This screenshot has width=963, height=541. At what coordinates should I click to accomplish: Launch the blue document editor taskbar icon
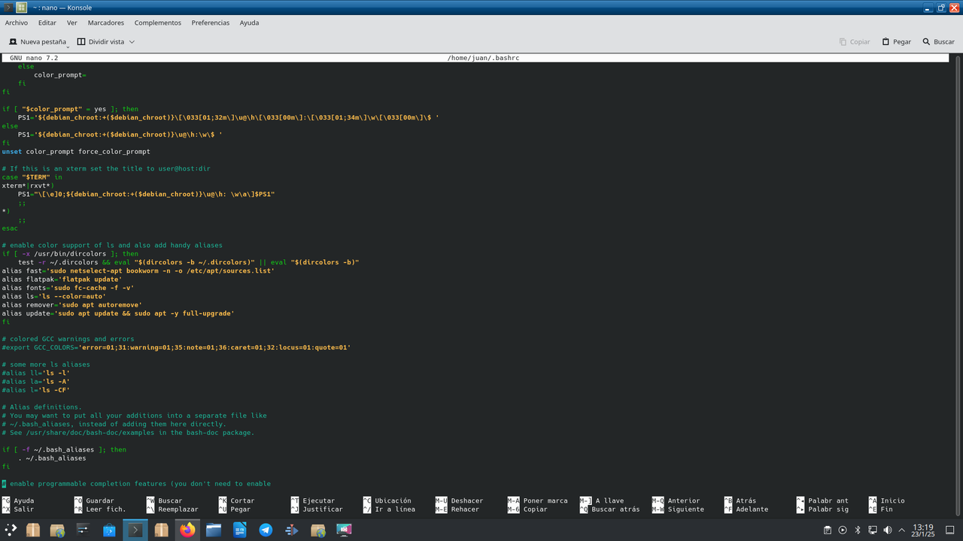[x=239, y=530]
